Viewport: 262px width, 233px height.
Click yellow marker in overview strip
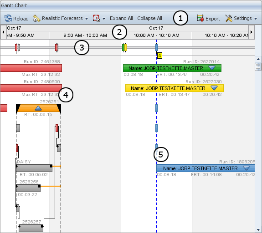tap(125, 47)
